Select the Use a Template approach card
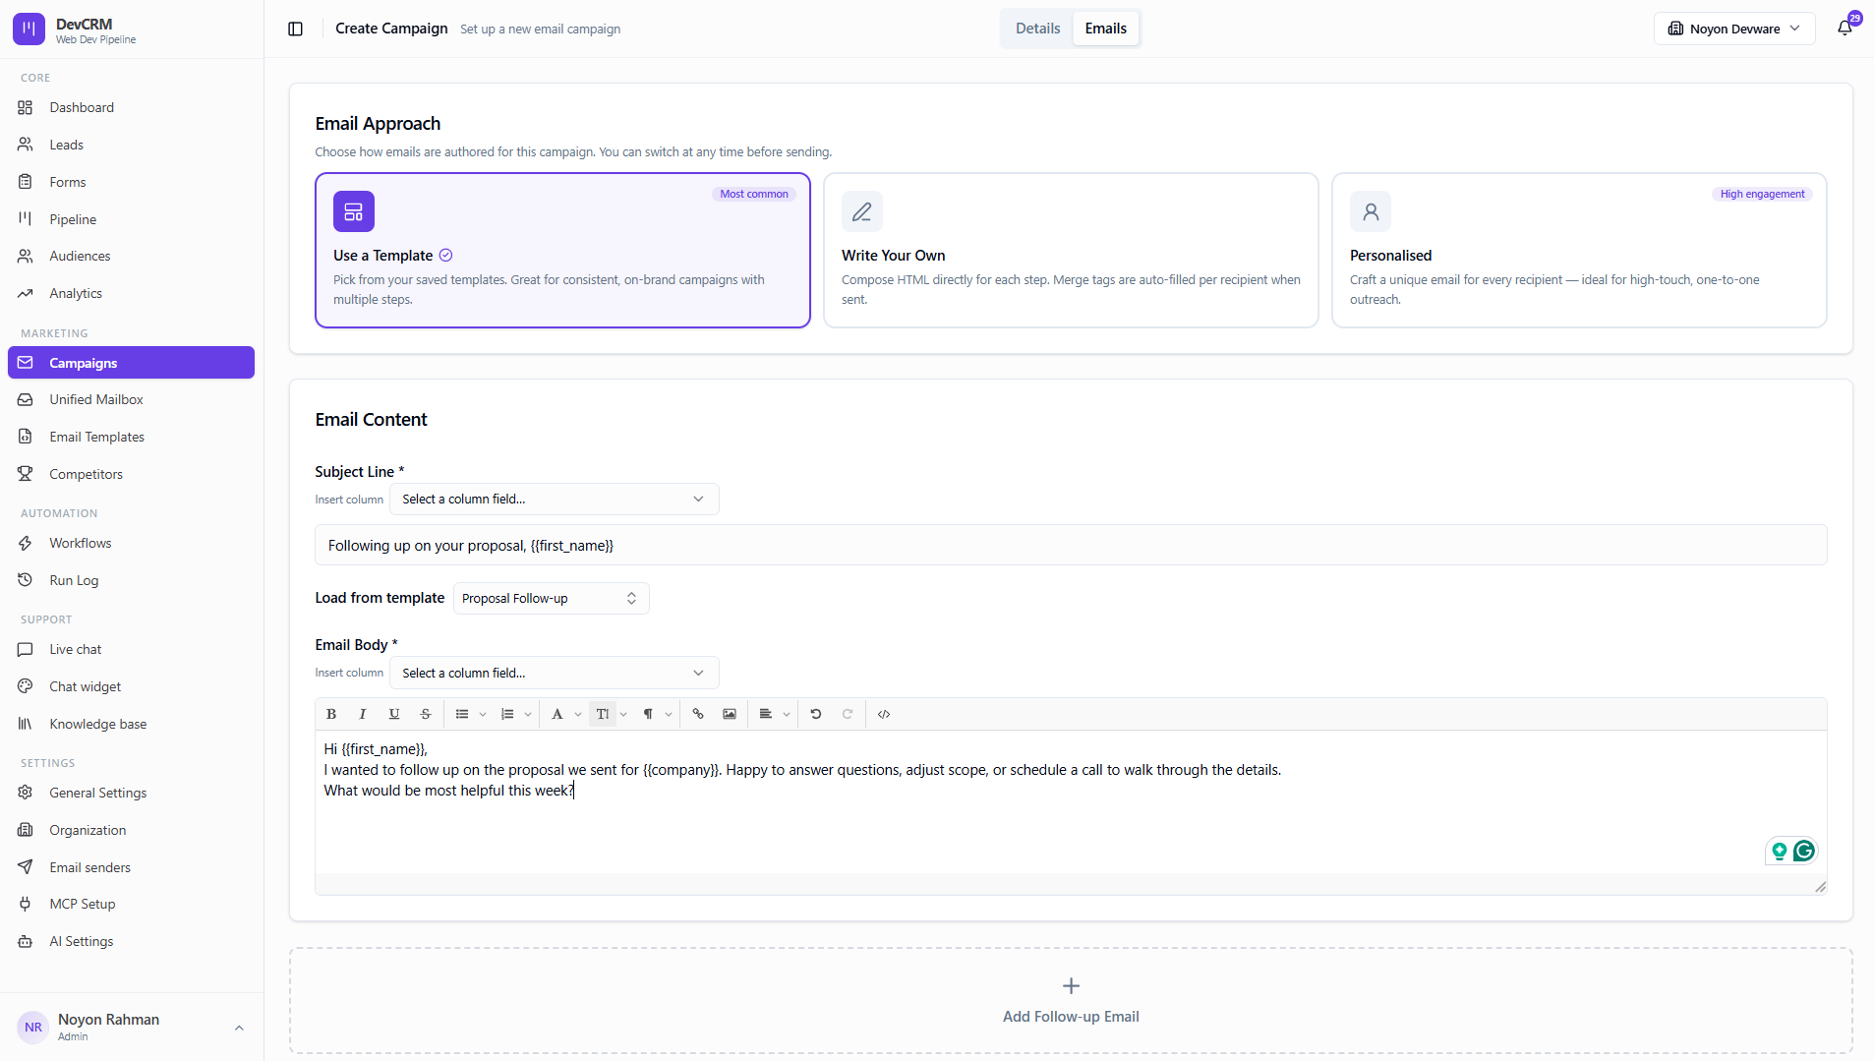This screenshot has width=1874, height=1061. 562,250
